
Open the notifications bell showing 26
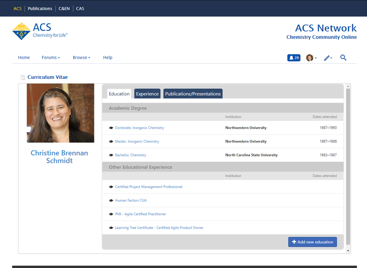(x=294, y=58)
